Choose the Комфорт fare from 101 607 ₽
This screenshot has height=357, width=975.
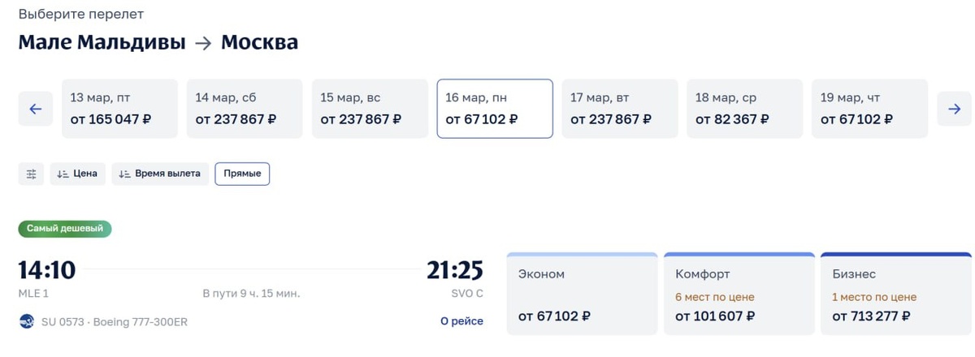pos(739,295)
